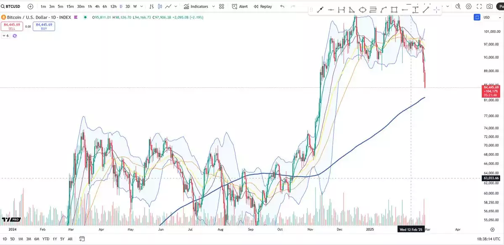This screenshot has height=245, width=504.
Task: Select the Ellipse drawing tool
Action: point(363,10)
